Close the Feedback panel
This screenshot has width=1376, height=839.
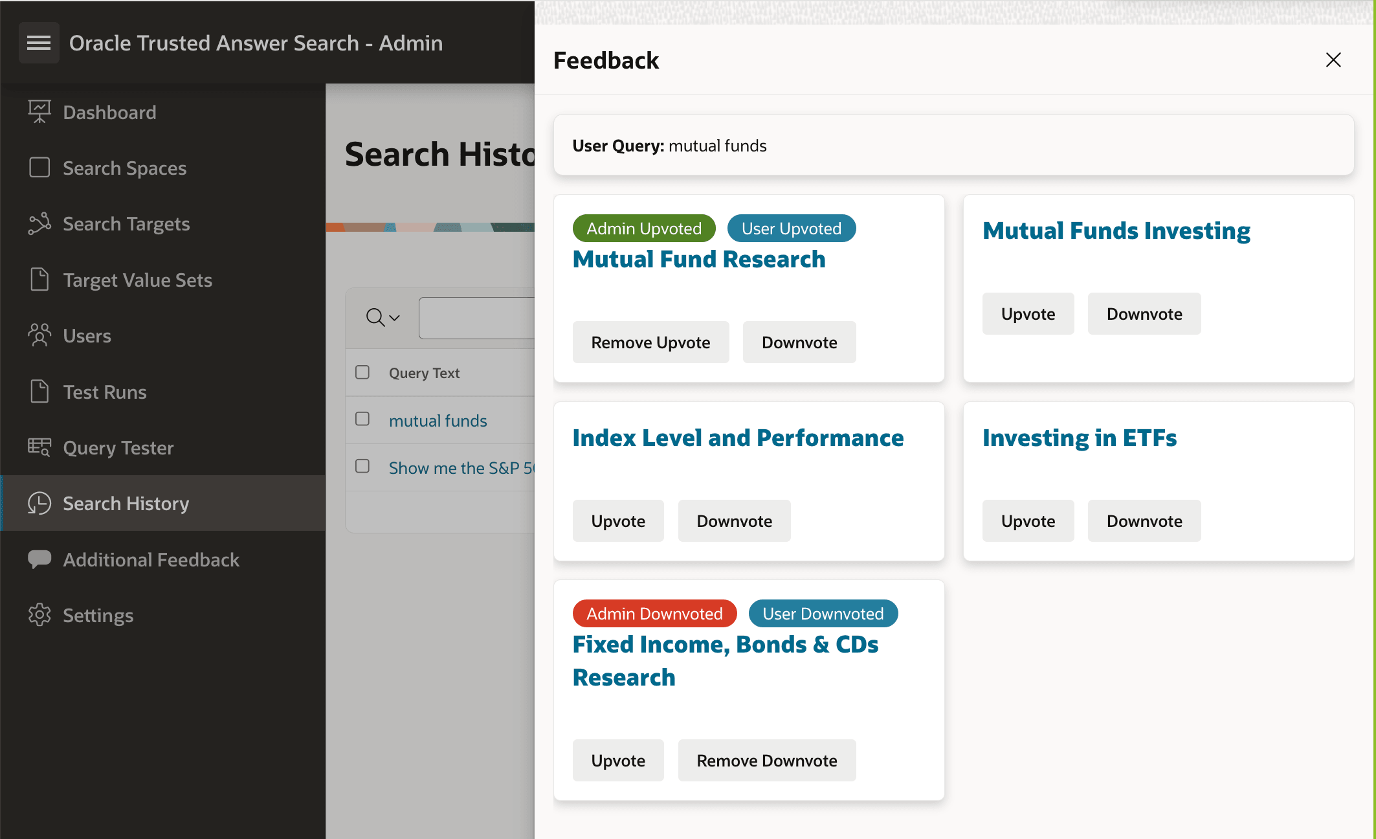pyautogui.click(x=1333, y=60)
